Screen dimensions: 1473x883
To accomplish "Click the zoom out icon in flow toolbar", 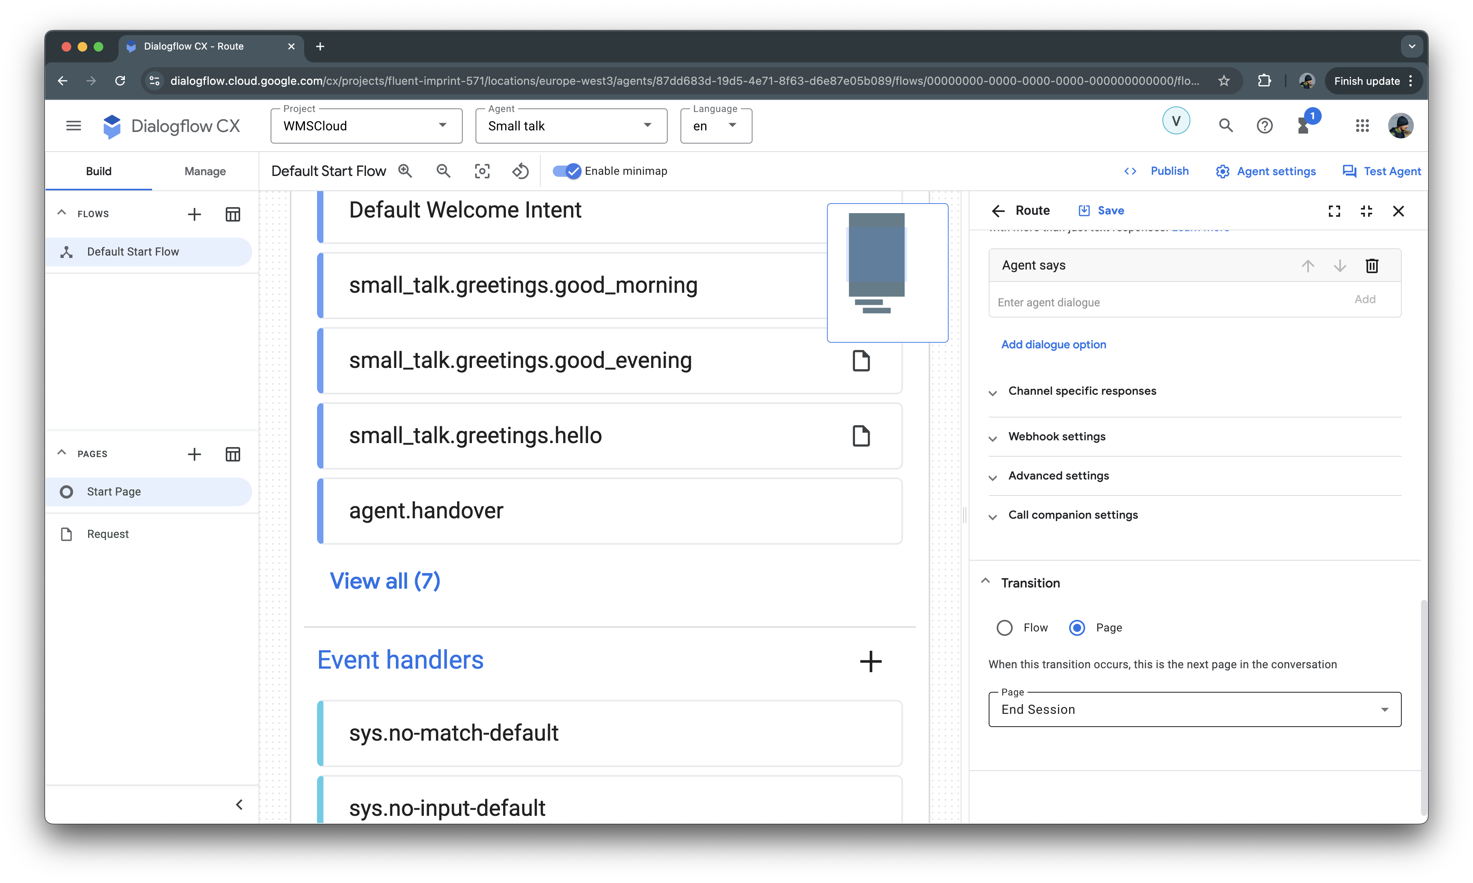I will [x=444, y=172].
